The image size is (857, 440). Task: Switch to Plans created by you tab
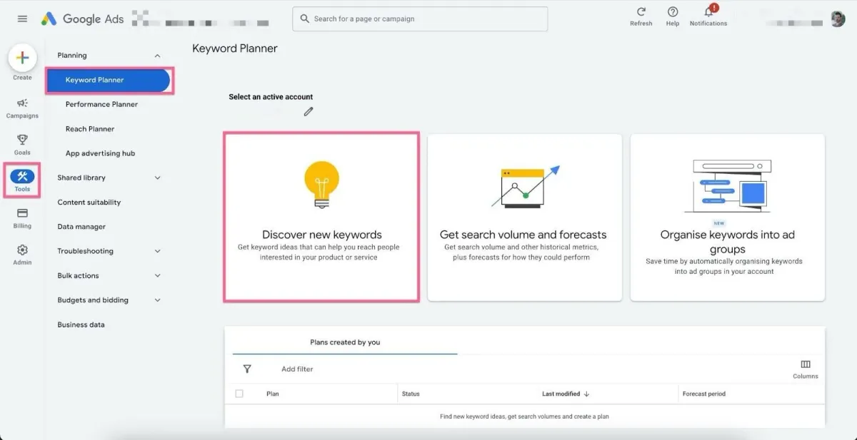(345, 342)
